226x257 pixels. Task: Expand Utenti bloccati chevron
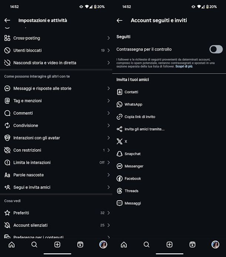click(x=109, y=50)
